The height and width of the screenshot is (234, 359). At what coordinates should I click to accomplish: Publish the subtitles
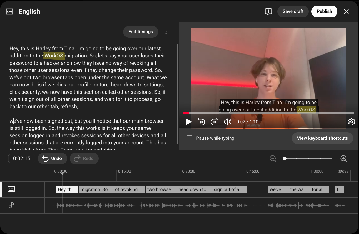click(324, 11)
